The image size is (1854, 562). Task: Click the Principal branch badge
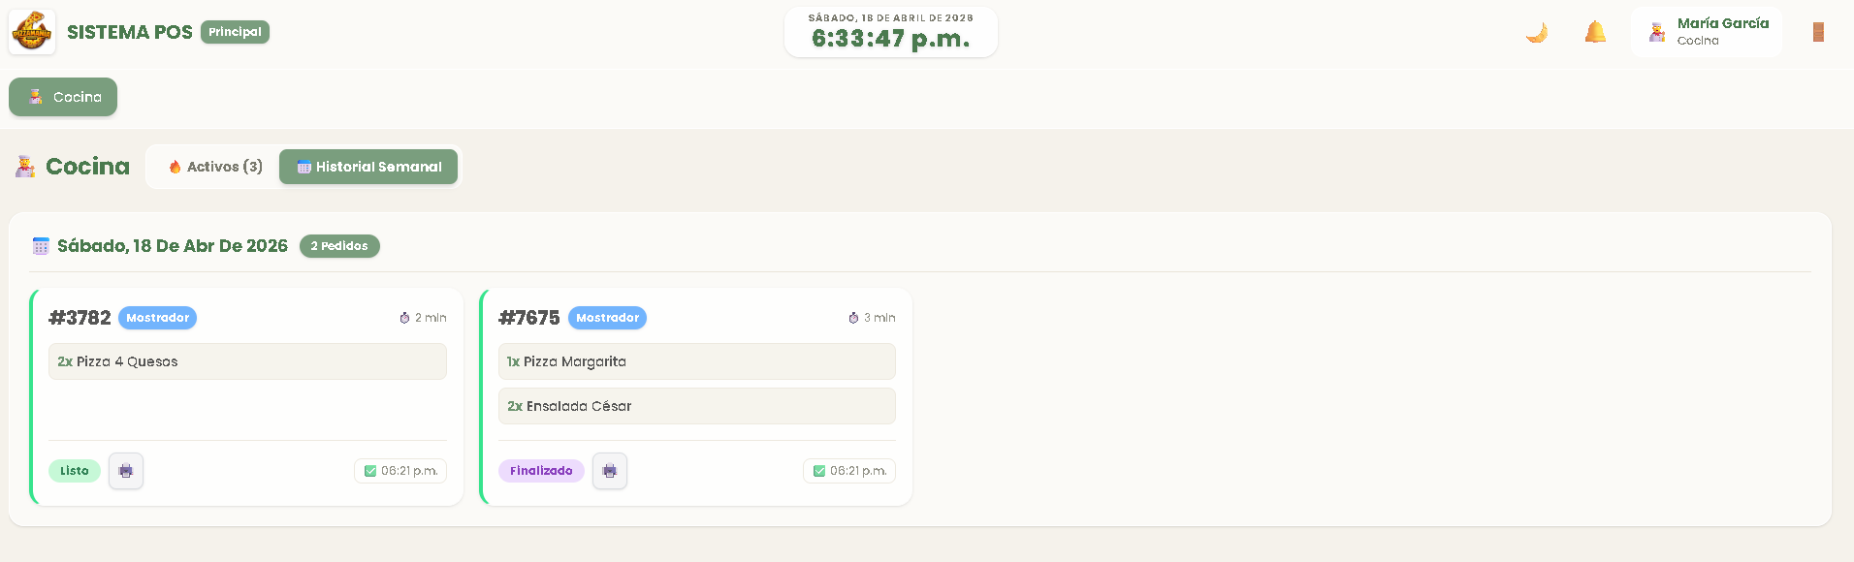click(x=235, y=32)
